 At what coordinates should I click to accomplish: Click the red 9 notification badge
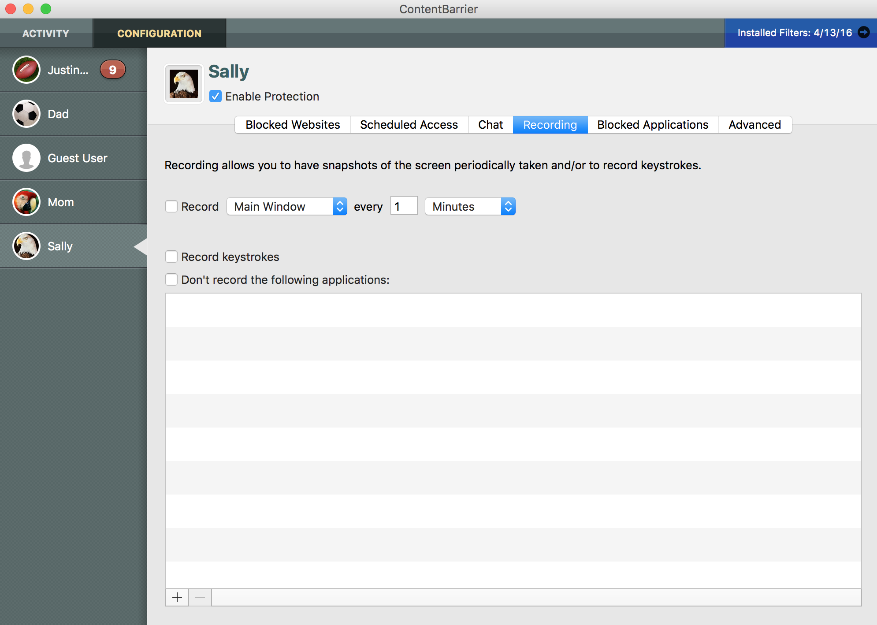pos(113,70)
